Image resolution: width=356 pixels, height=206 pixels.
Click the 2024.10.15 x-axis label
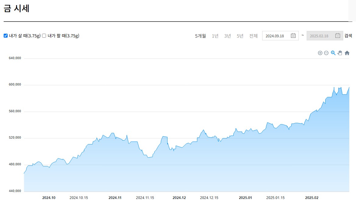pyautogui.click(x=79, y=198)
